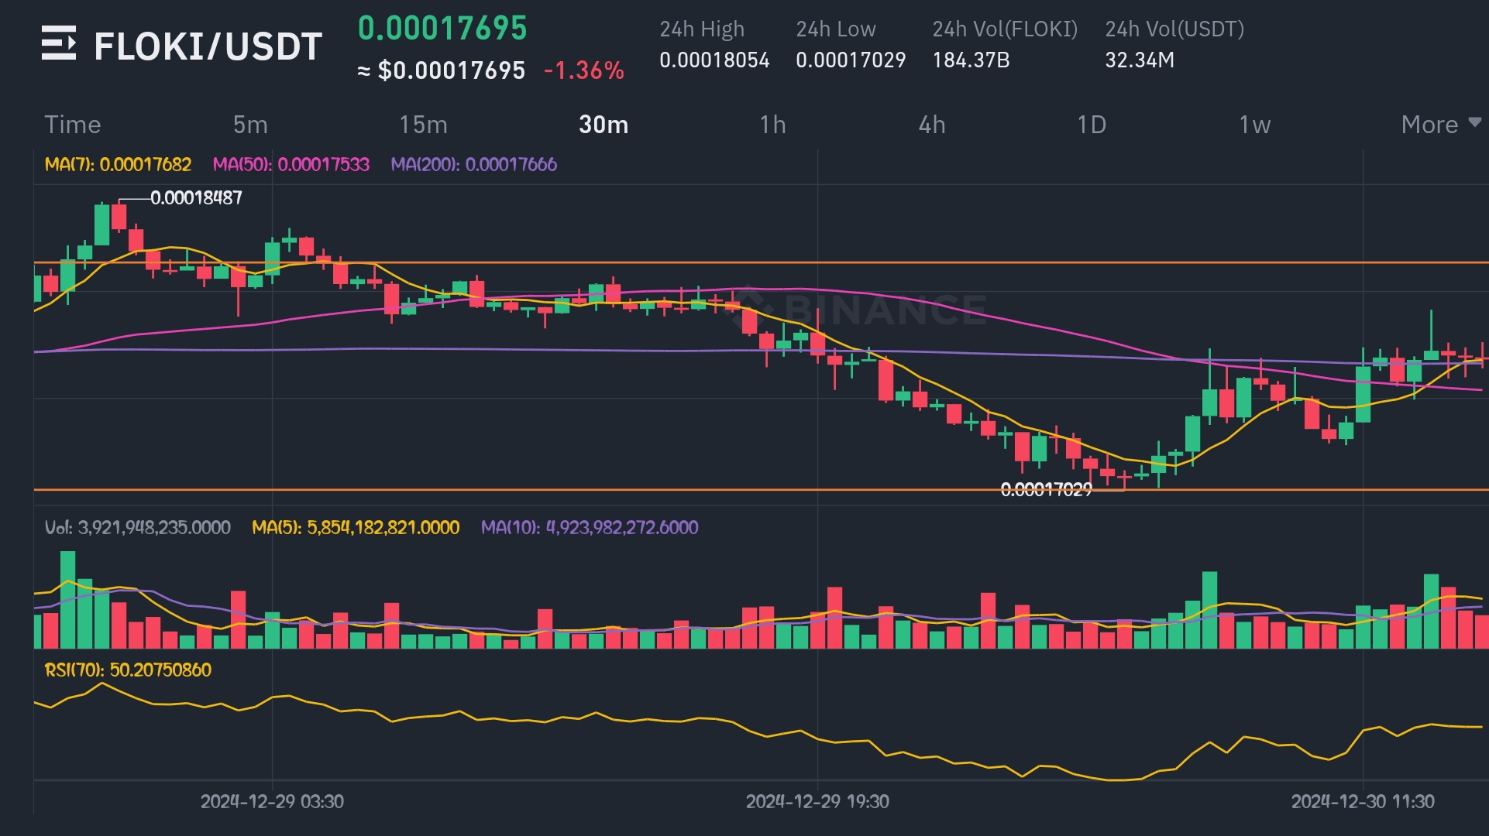Switch to the Time line chart tab
The height and width of the screenshot is (836, 1489).
pos(73,125)
